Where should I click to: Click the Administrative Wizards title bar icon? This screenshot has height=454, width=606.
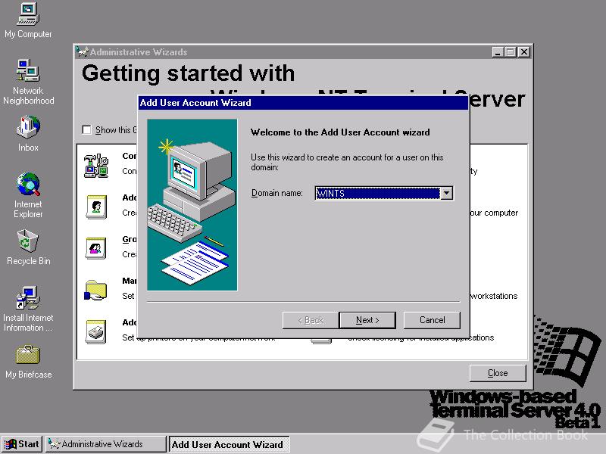[x=80, y=52]
